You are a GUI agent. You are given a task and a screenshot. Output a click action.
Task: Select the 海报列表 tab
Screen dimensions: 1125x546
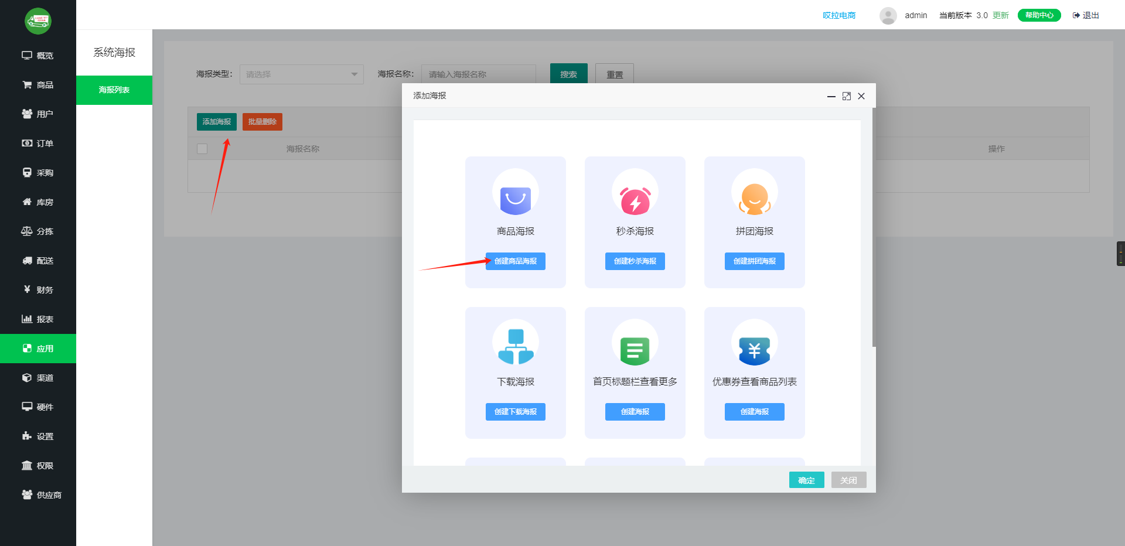coord(114,90)
